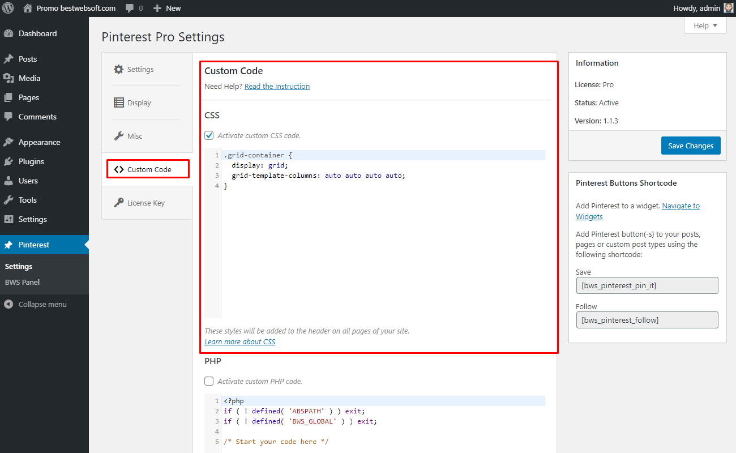
Task: Open the License Key tab
Action: (147, 203)
